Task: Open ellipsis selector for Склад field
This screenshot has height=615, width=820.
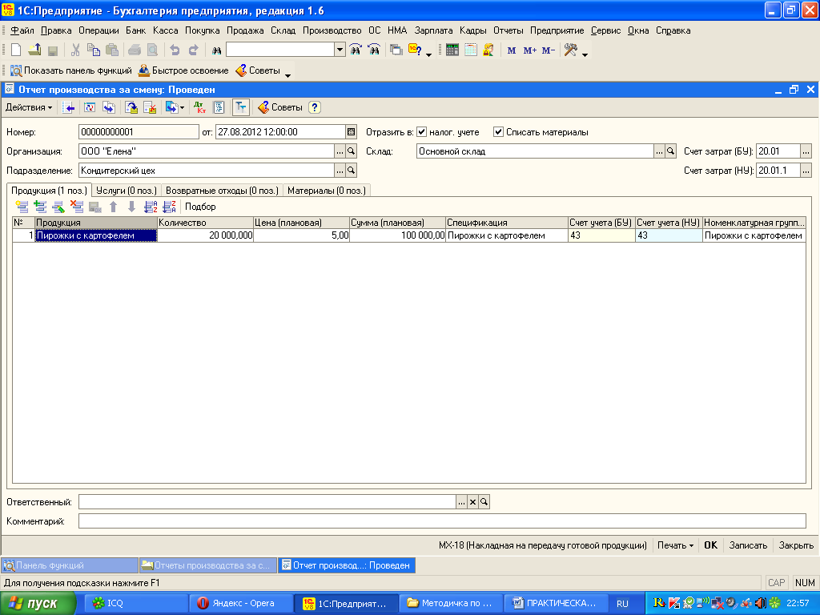Action: (659, 151)
